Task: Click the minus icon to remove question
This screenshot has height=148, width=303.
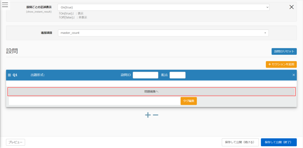Action: [156, 115]
